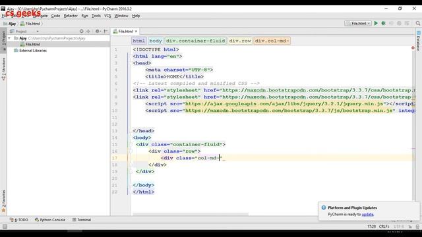Open the Terminal tool window
Screen dimensions: 422x237
82,220
